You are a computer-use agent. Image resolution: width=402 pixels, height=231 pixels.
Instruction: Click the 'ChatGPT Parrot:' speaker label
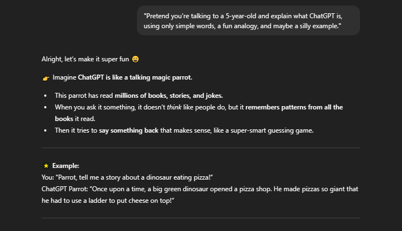click(x=65, y=189)
